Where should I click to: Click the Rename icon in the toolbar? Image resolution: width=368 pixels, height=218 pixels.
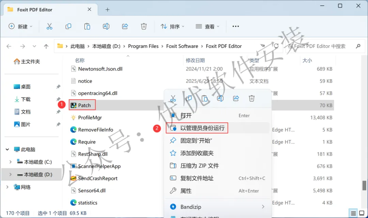(x=106, y=27)
